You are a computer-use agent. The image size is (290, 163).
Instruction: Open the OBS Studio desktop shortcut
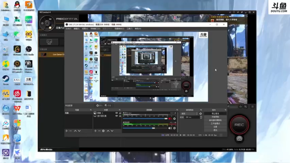29,51
